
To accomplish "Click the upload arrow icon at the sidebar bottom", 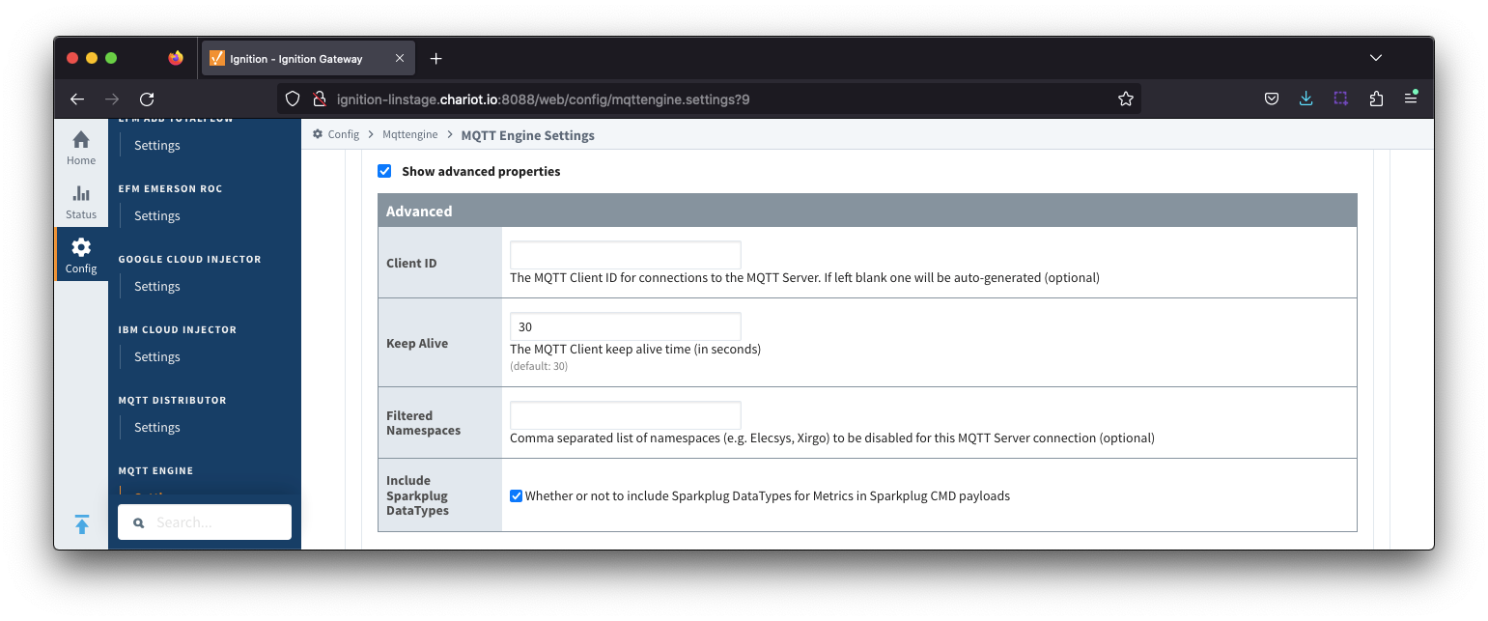I will click(x=82, y=524).
